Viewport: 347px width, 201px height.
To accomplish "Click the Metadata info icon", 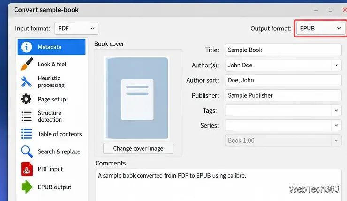I will point(27,47).
